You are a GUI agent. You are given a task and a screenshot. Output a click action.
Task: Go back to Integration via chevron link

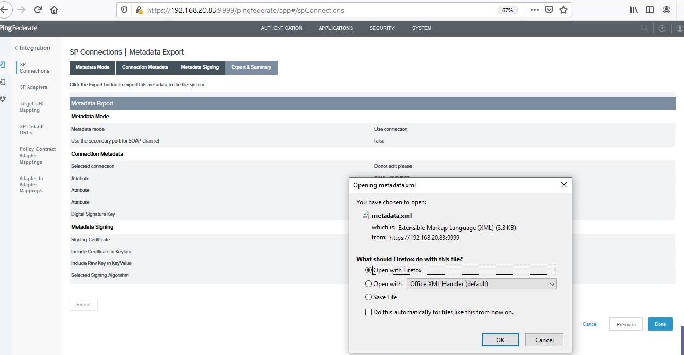tap(32, 48)
